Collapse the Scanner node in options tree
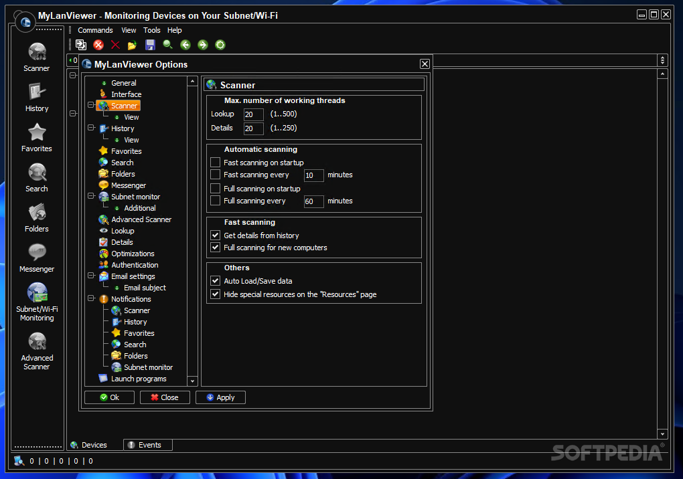 (91, 105)
